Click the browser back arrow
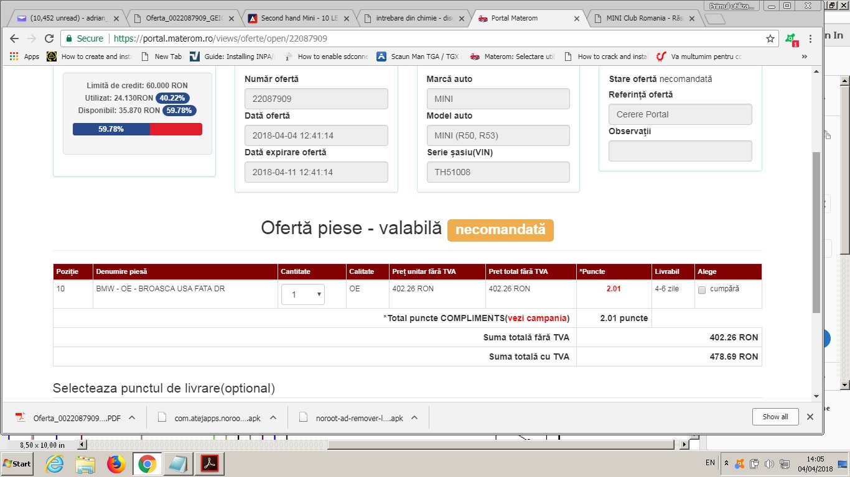The height and width of the screenshot is (477, 850). click(x=14, y=39)
